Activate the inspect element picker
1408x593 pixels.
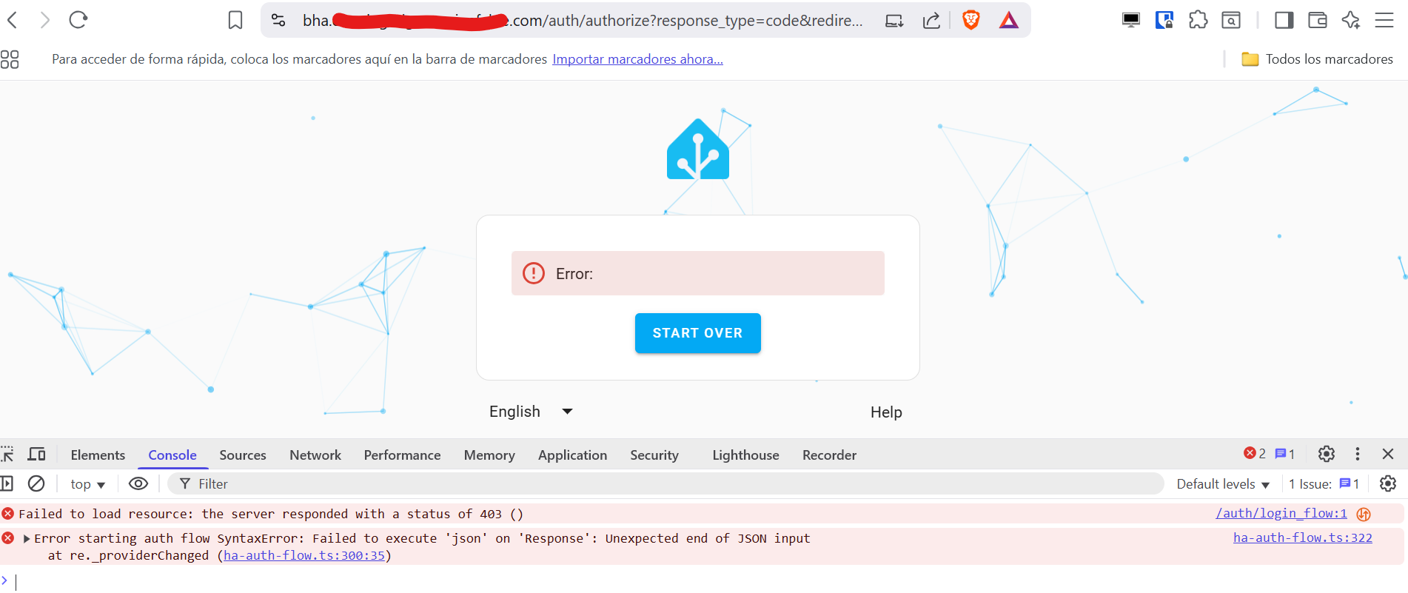[x=7, y=455]
